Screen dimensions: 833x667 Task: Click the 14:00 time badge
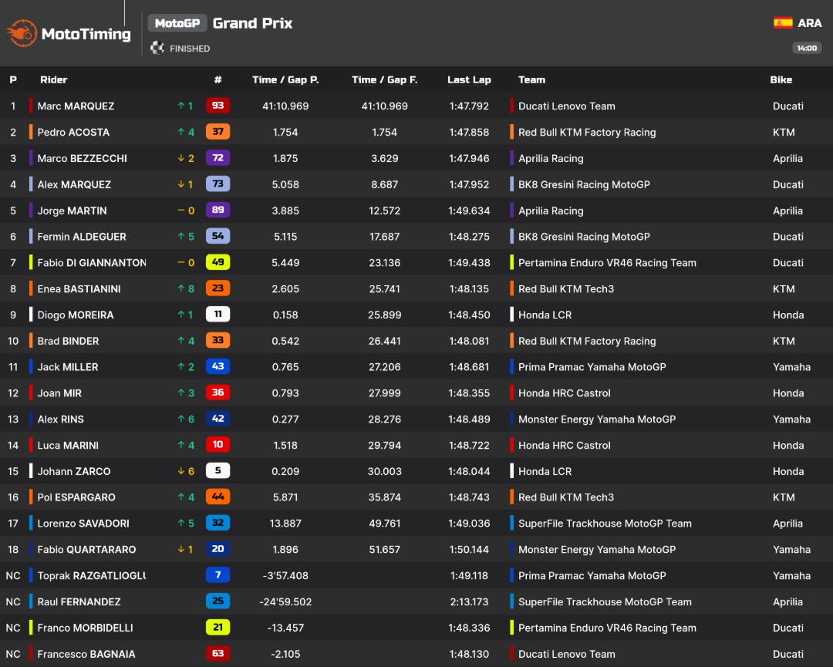[807, 49]
